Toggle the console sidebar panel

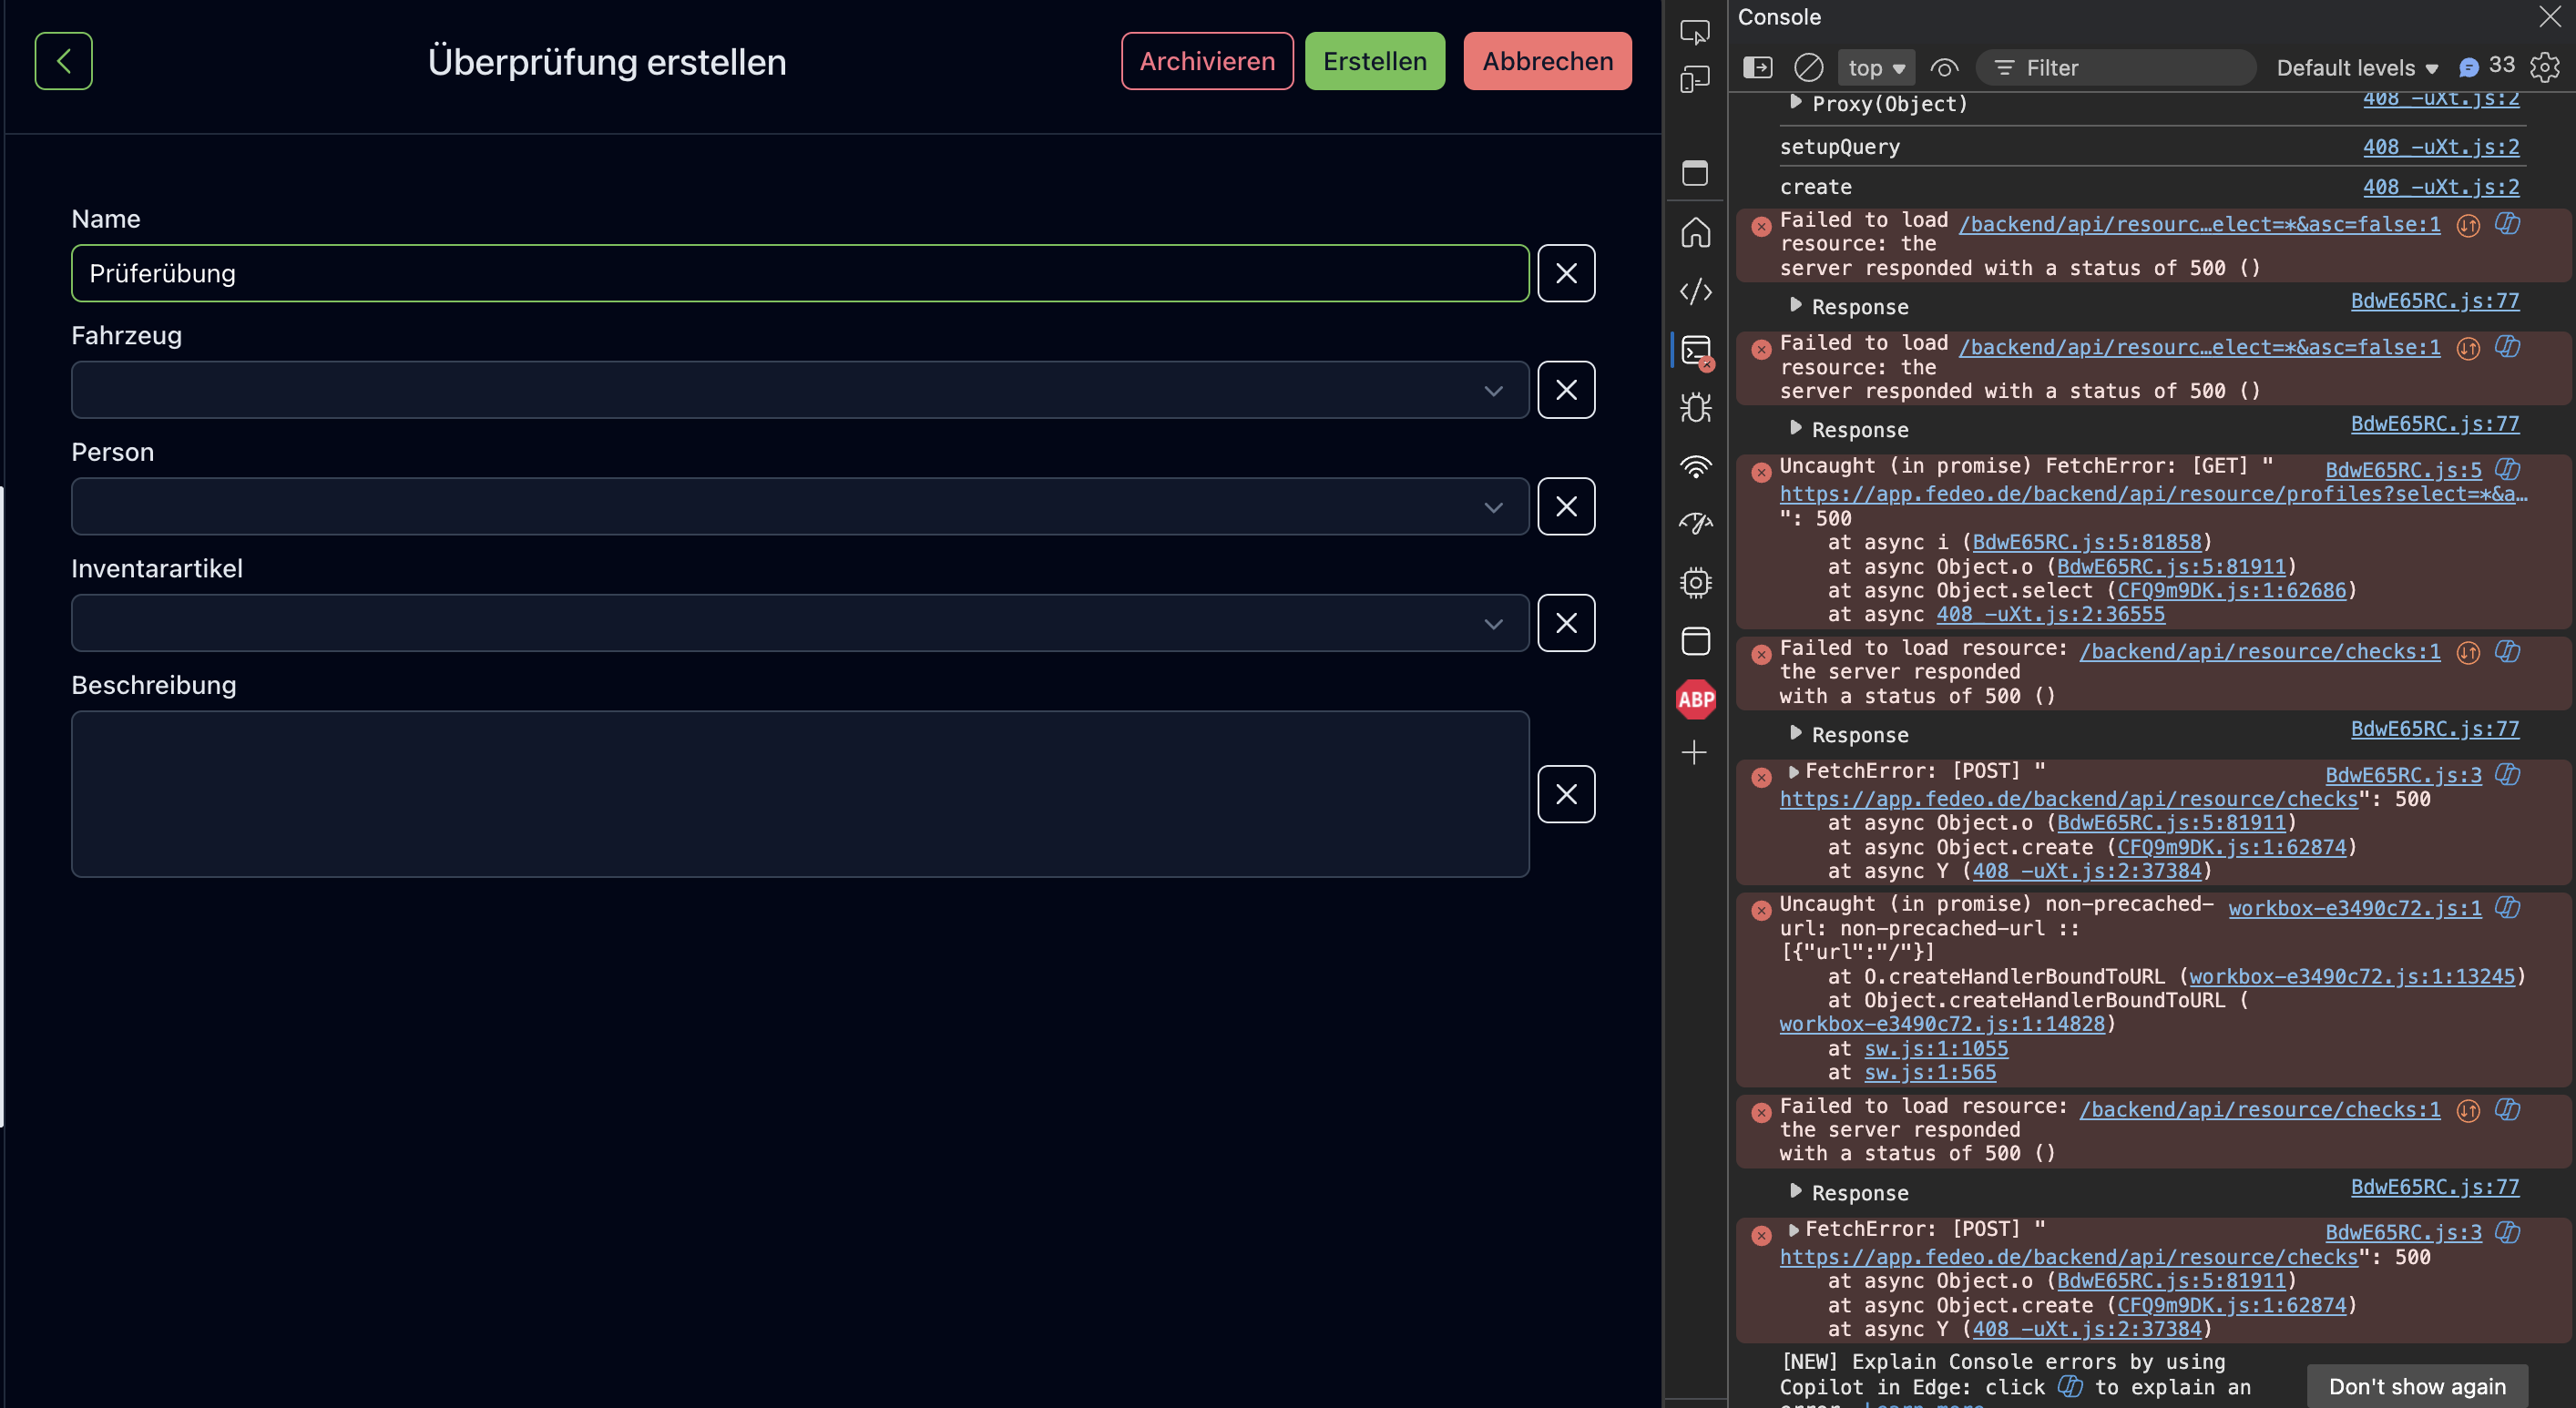click(x=1757, y=68)
